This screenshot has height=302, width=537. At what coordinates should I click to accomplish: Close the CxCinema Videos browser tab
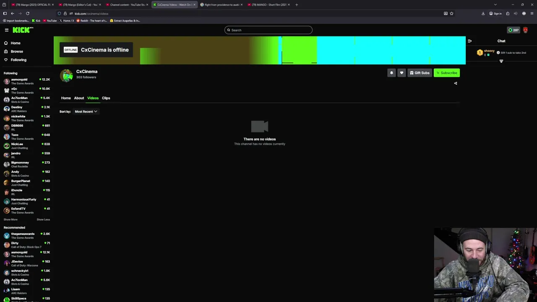tap(194, 5)
